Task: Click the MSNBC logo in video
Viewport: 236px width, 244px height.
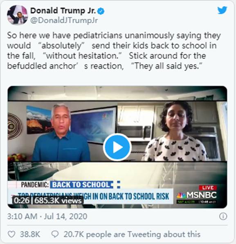Action: coord(197,195)
